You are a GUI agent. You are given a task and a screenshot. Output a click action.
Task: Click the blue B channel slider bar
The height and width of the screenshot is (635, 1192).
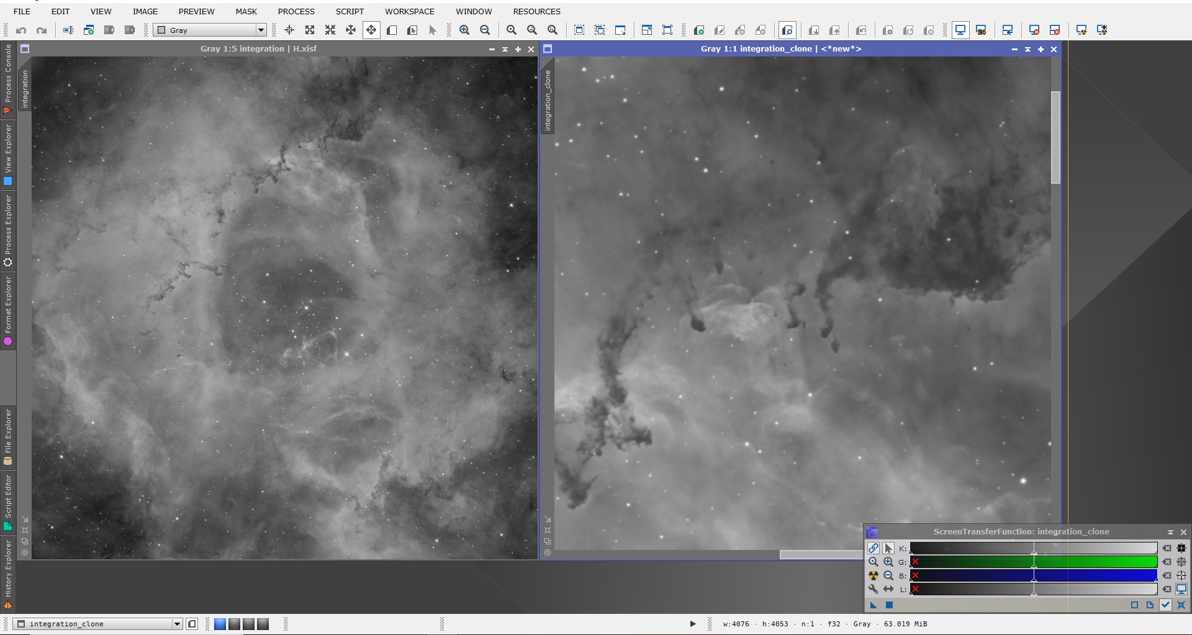[1034, 575]
